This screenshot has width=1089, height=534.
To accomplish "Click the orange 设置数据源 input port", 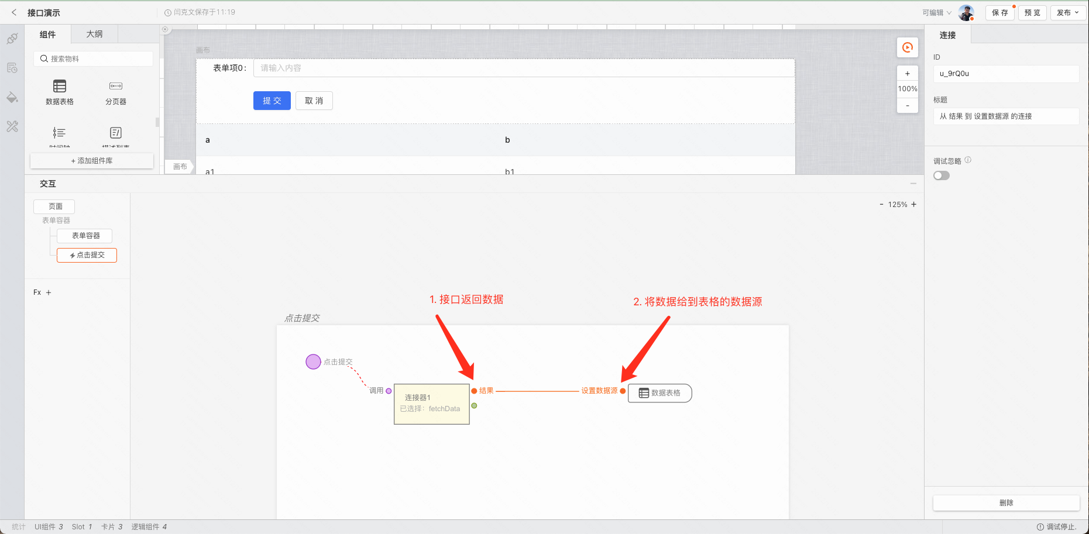I will (x=623, y=391).
